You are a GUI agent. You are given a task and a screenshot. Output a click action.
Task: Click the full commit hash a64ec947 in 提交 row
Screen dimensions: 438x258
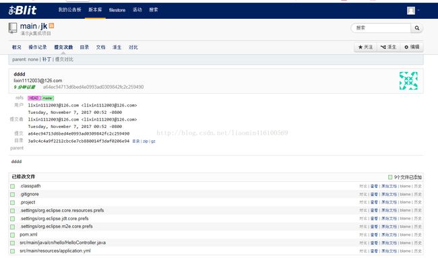coord(79,134)
